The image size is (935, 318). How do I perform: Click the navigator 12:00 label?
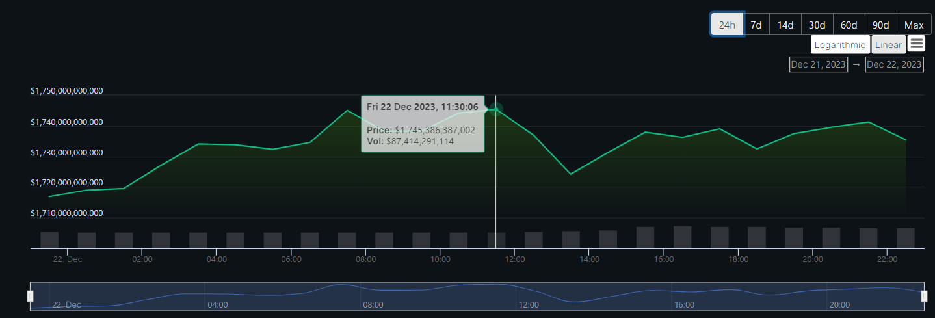(x=529, y=304)
